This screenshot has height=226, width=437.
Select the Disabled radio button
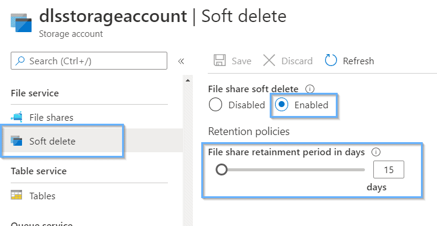point(215,105)
